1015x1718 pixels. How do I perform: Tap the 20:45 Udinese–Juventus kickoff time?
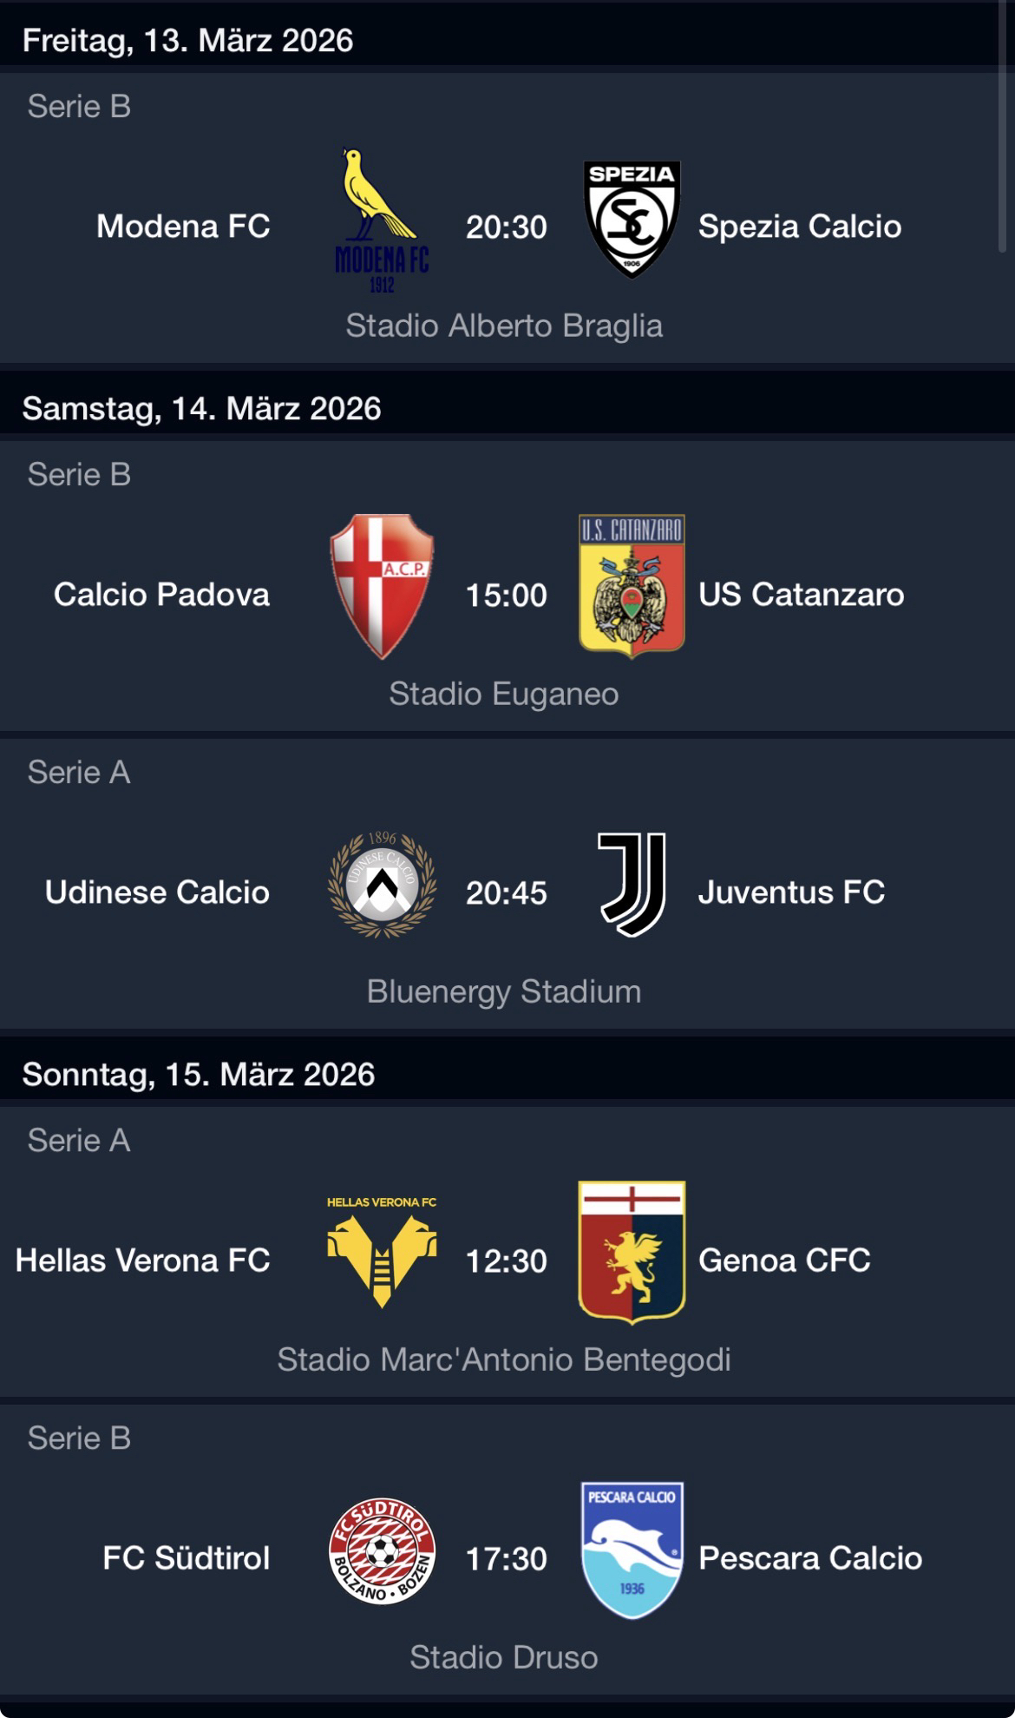click(507, 893)
